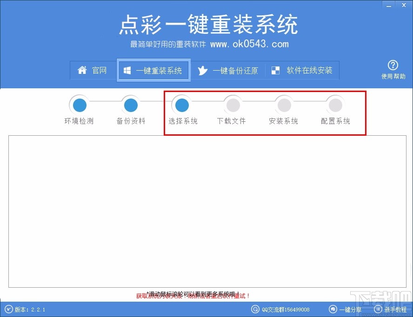Click the QQ icon near group number
The width and height of the screenshot is (413, 317).
pyautogui.click(x=255, y=309)
